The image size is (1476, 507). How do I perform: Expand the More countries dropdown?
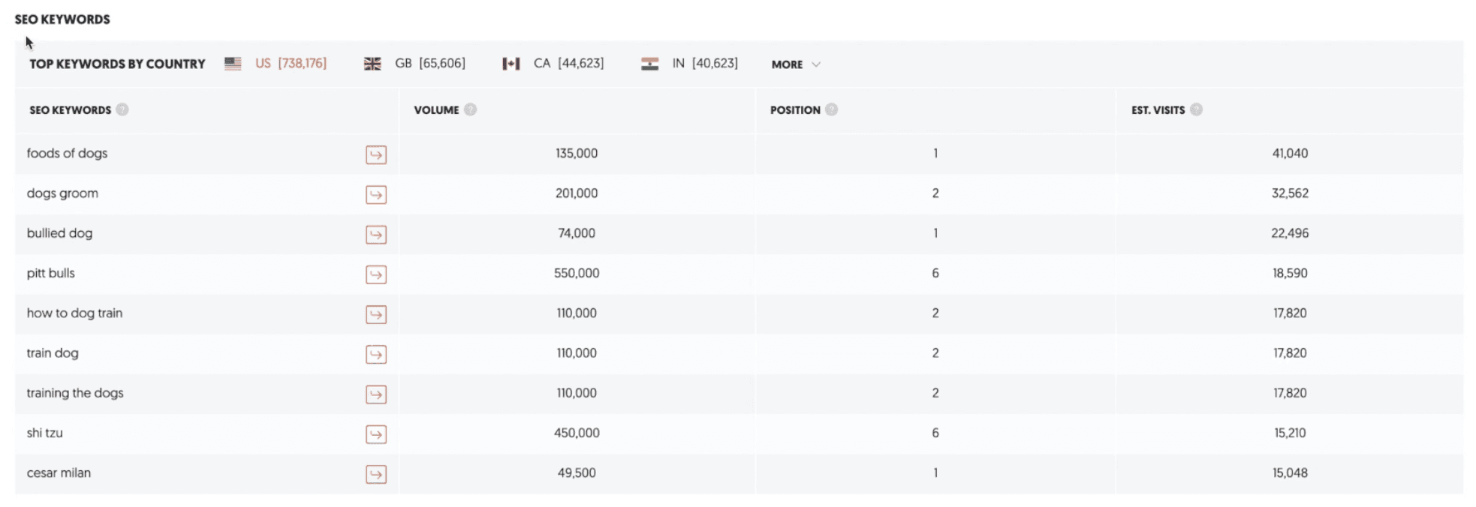(795, 64)
